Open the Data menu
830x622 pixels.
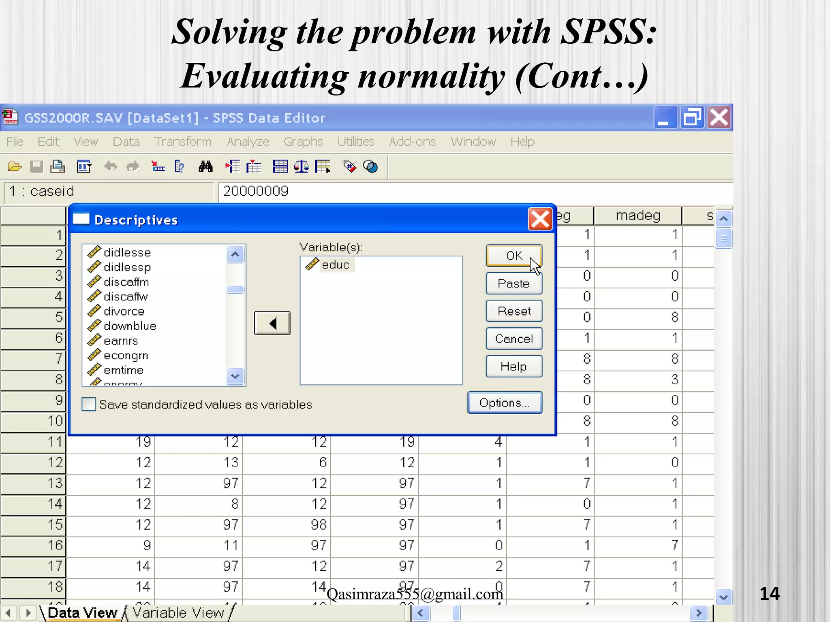pyautogui.click(x=126, y=141)
